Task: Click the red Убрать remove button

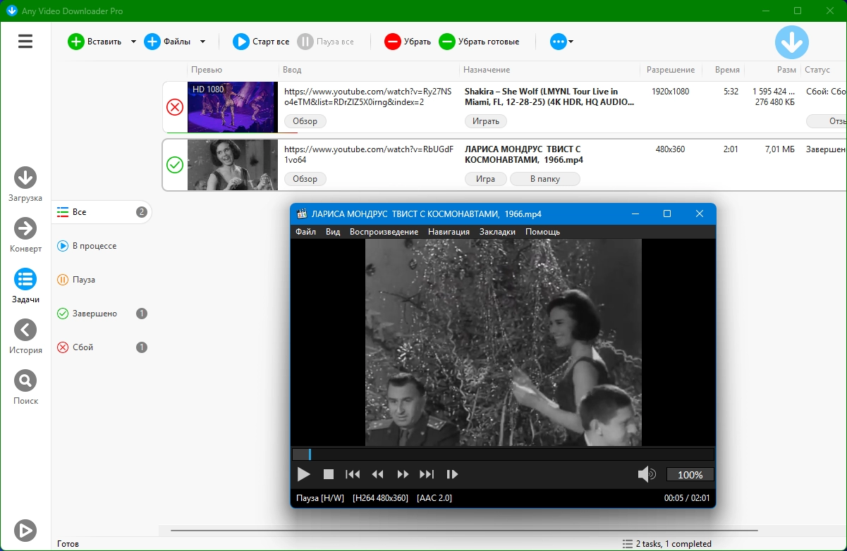Action: (x=408, y=42)
